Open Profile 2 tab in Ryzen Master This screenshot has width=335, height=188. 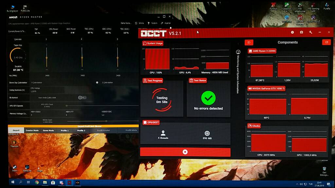[81, 131]
